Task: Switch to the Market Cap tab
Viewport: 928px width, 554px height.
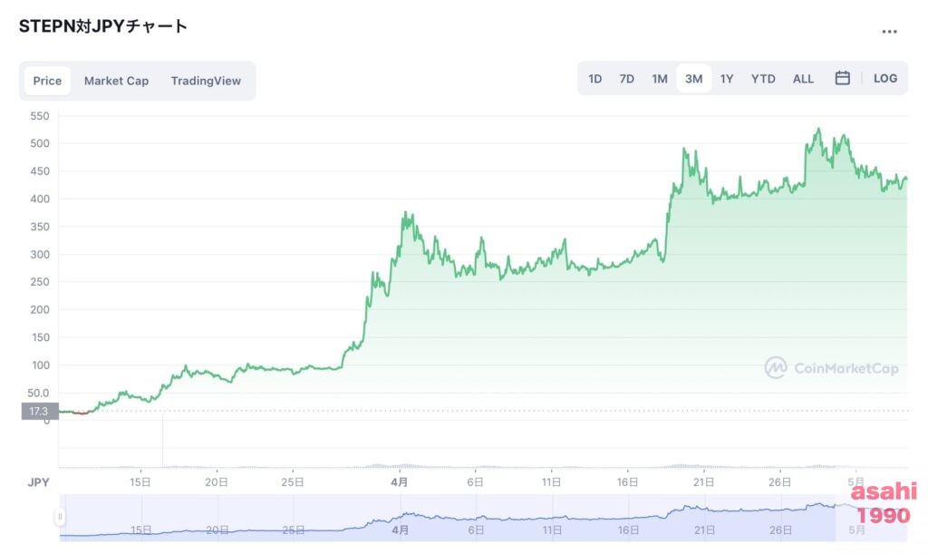Action: [x=116, y=81]
